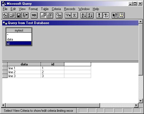Run Query Now with the exclamation icon

[x=99, y=15]
